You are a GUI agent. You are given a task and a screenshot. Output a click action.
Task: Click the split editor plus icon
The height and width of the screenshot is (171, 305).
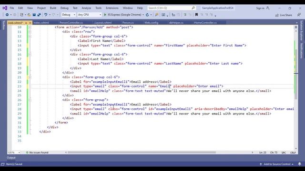(296, 27)
